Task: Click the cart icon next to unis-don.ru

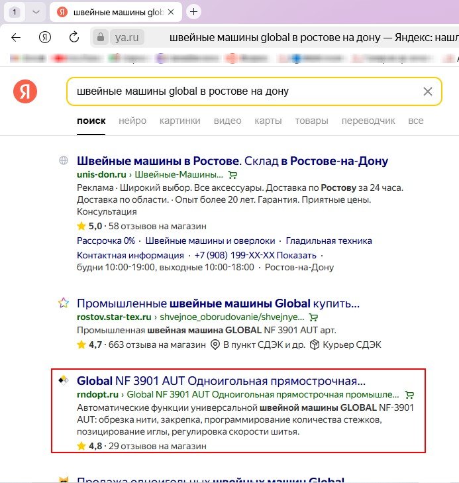Action: point(232,175)
